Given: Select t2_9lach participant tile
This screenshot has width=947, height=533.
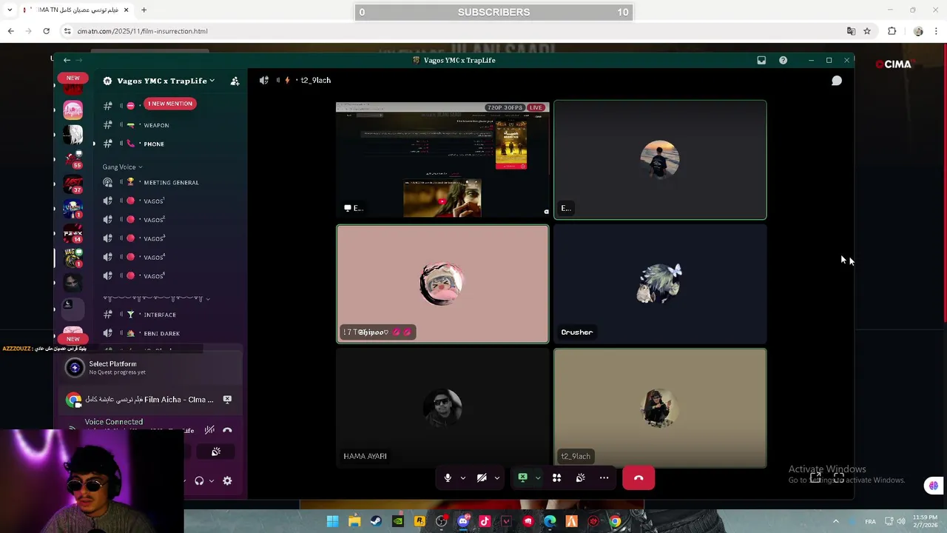Looking at the screenshot, I should click(x=660, y=408).
